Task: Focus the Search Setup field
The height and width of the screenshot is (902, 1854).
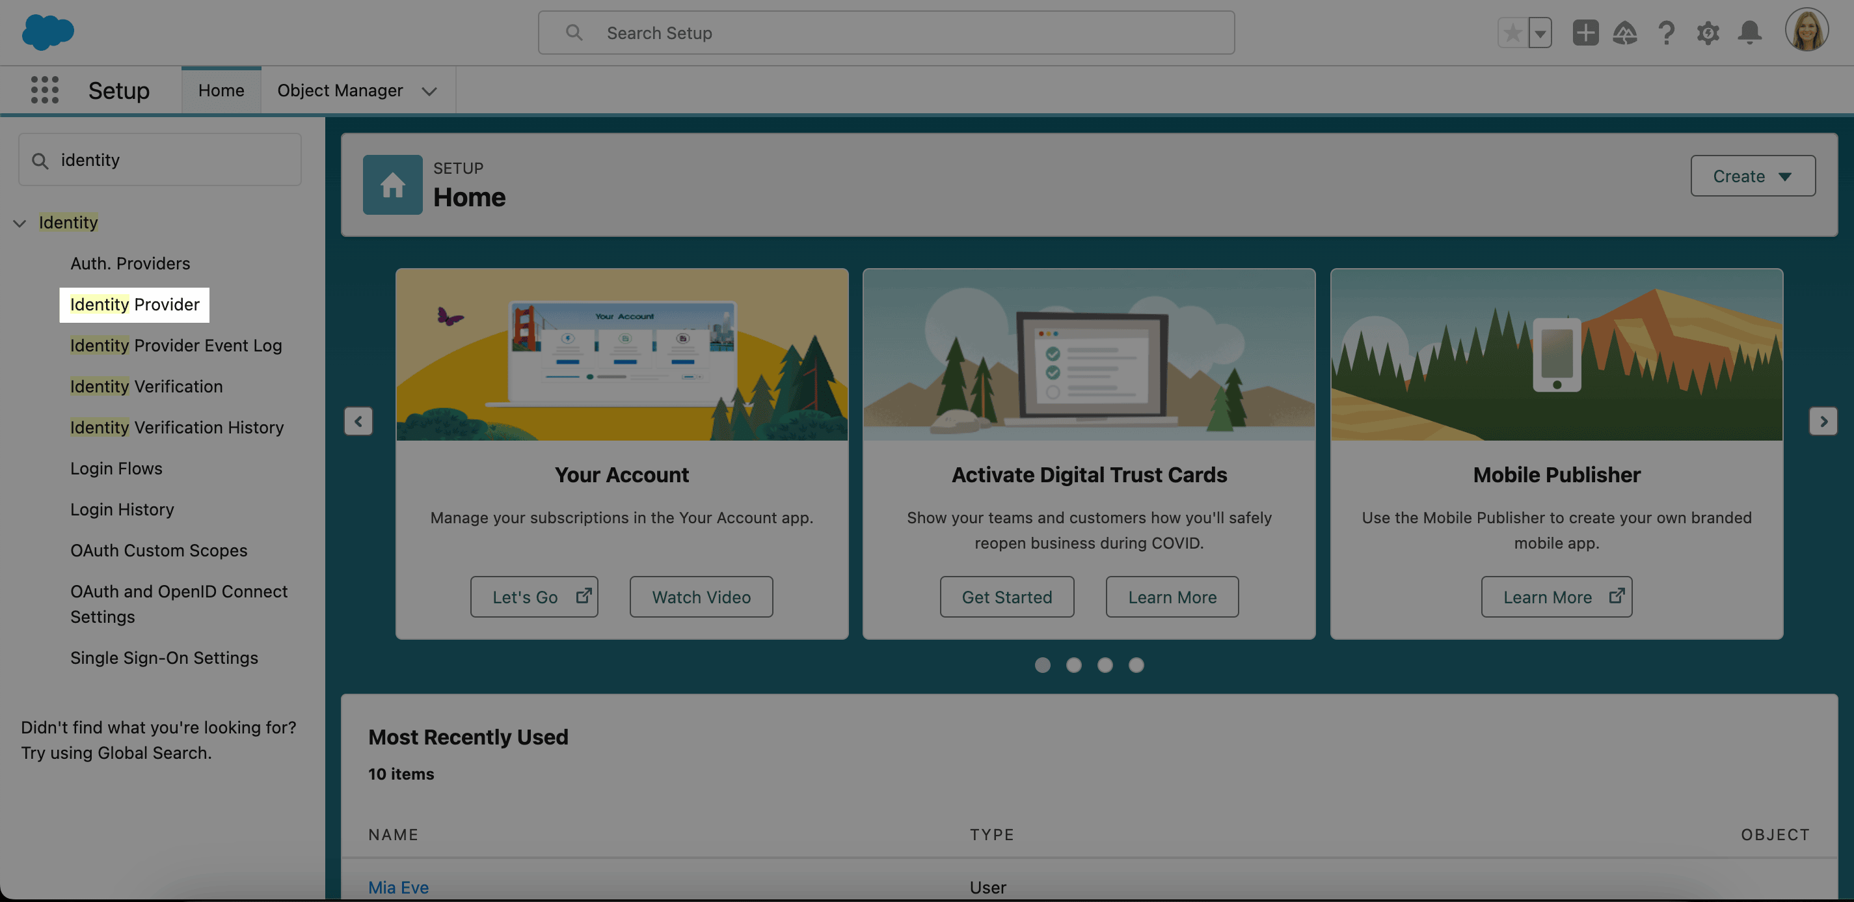Action: click(x=886, y=33)
